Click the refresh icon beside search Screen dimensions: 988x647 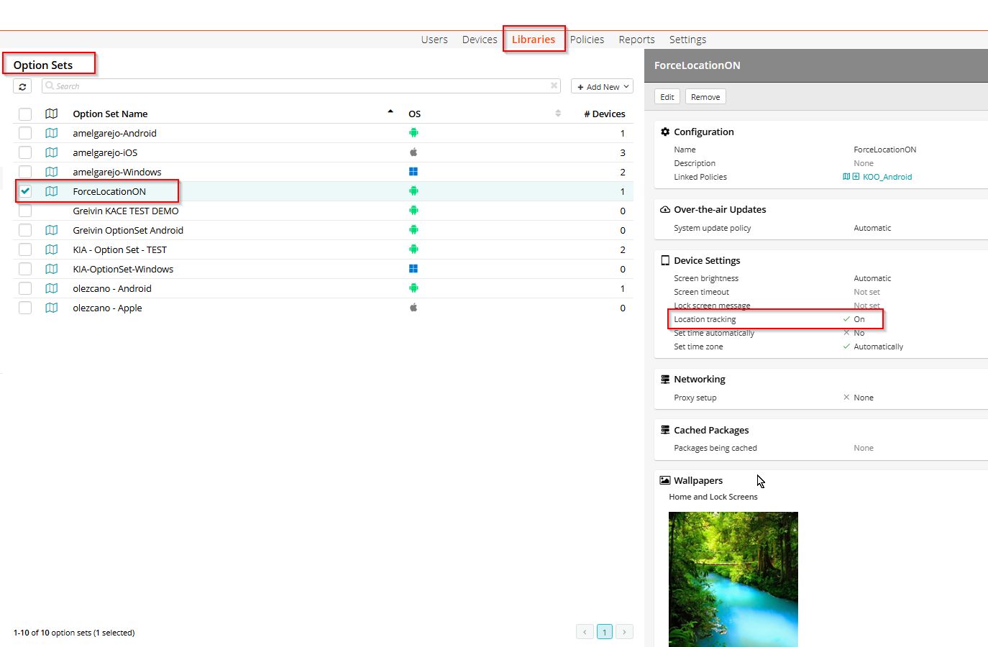22,86
